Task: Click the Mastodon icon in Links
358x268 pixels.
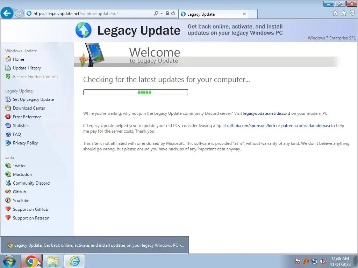Action: [8, 174]
